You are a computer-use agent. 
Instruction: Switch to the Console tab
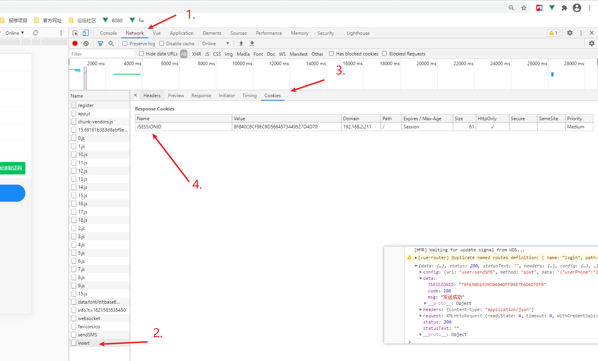108,33
